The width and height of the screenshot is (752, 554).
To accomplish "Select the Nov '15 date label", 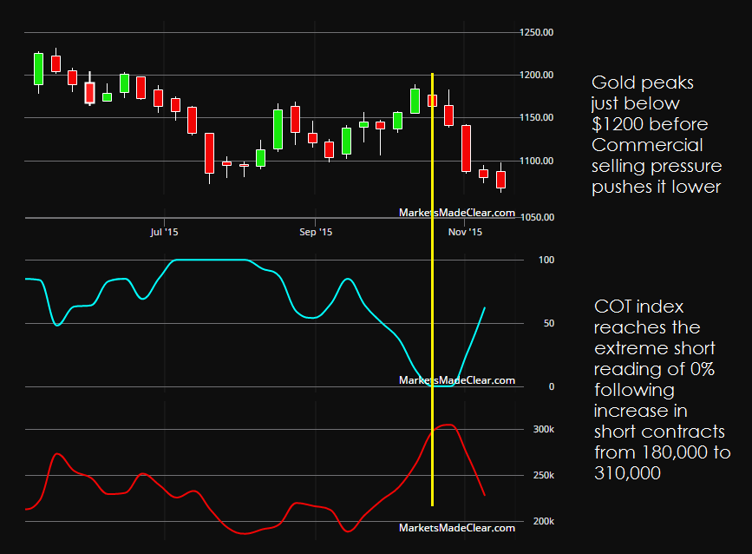I will 465,232.
